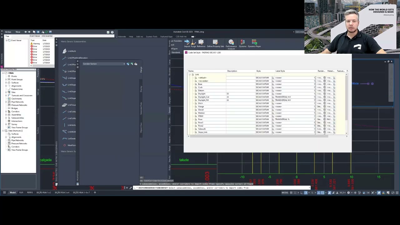The height and width of the screenshot is (225, 400).
Task: Open the Settings tab in Toolspace
Action: click(38, 92)
